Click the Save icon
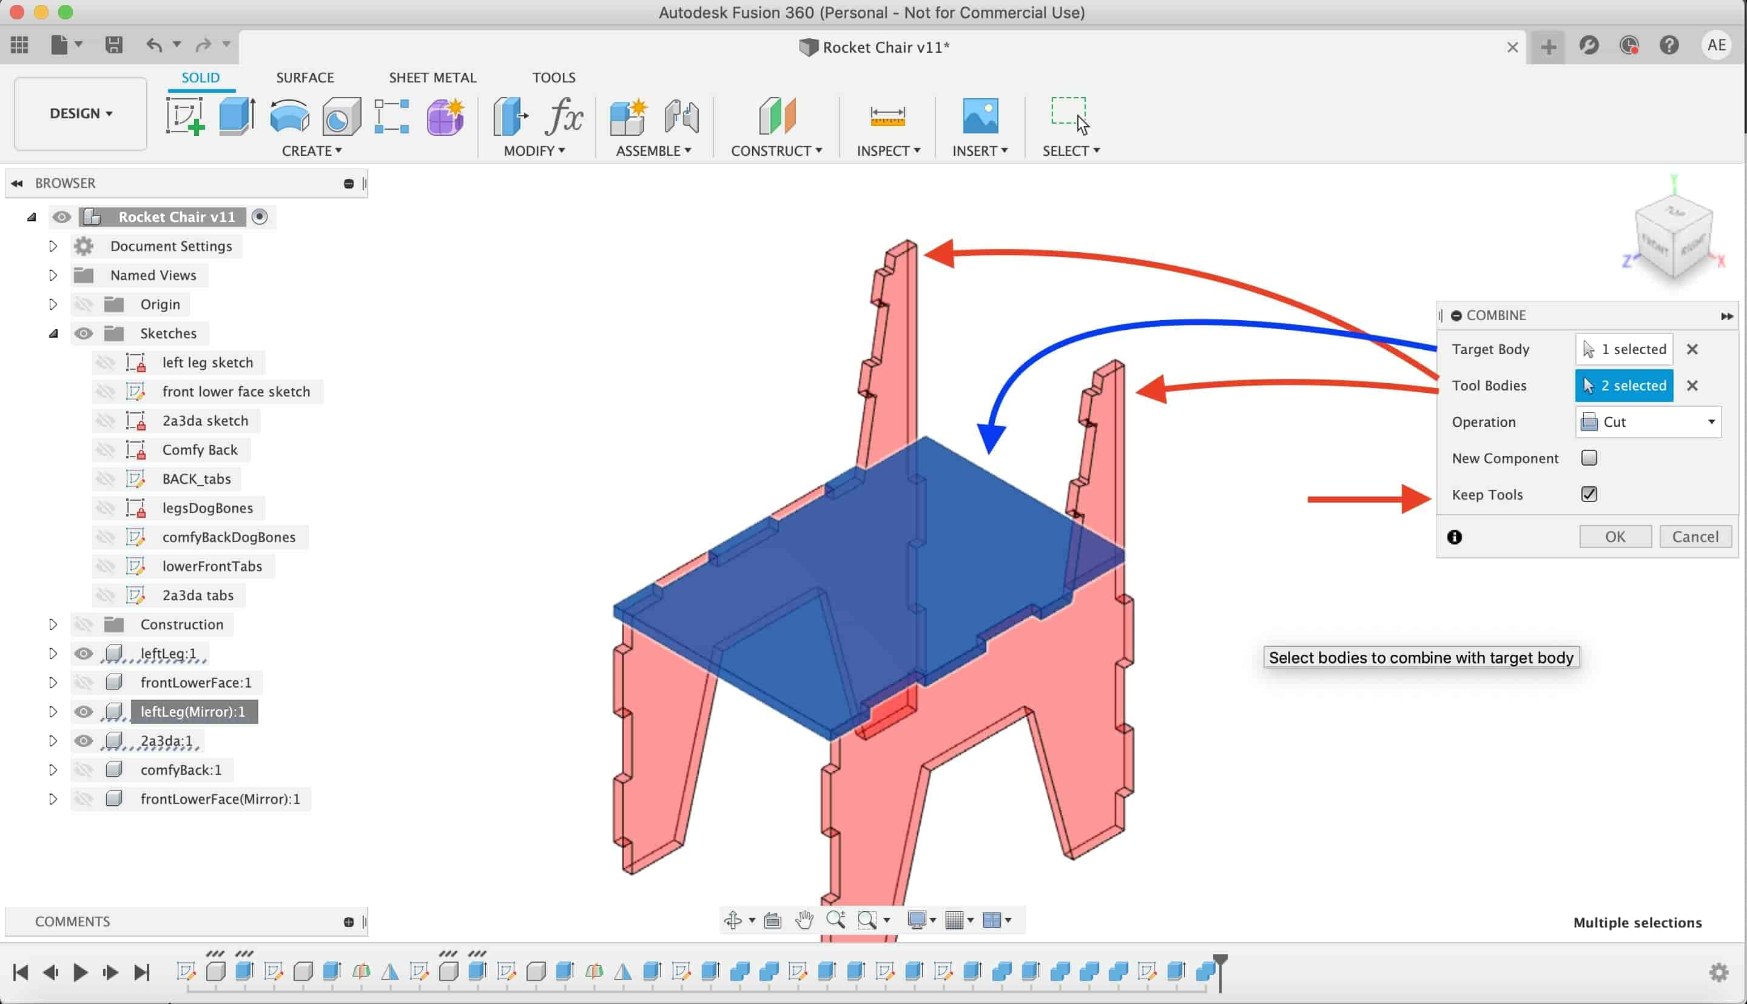Viewport: 1747px width, 1004px height. point(114,45)
